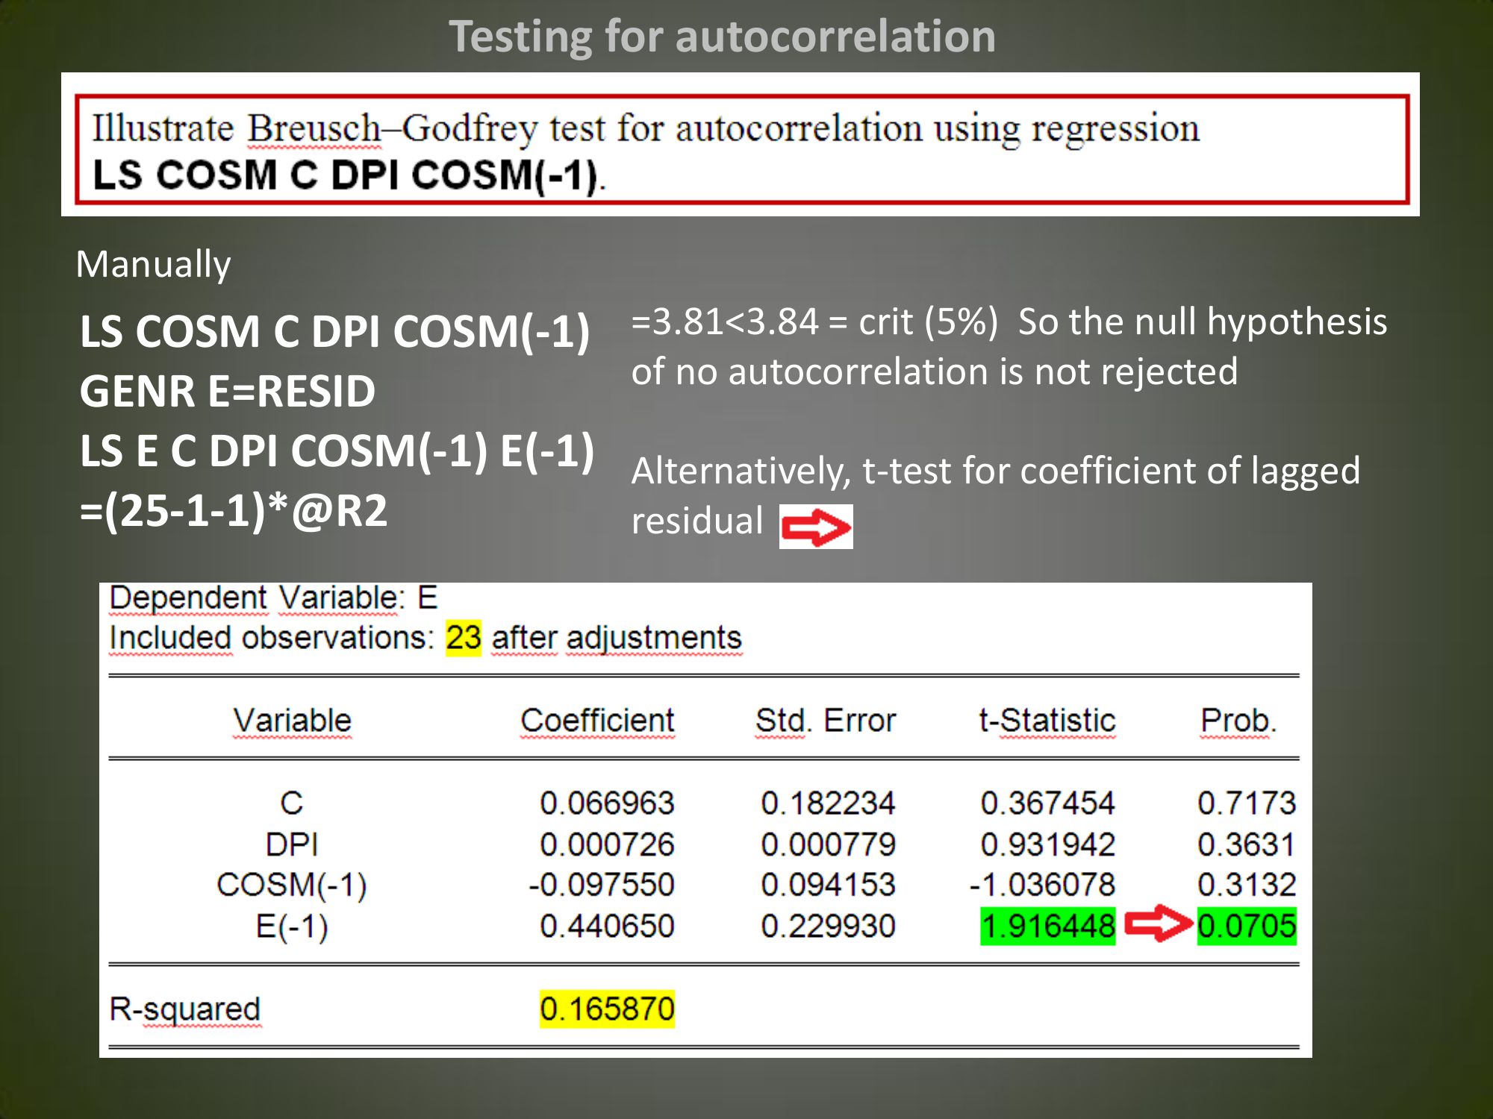Click the Manually text label
The image size is (1493, 1119).
click(154, 264)
